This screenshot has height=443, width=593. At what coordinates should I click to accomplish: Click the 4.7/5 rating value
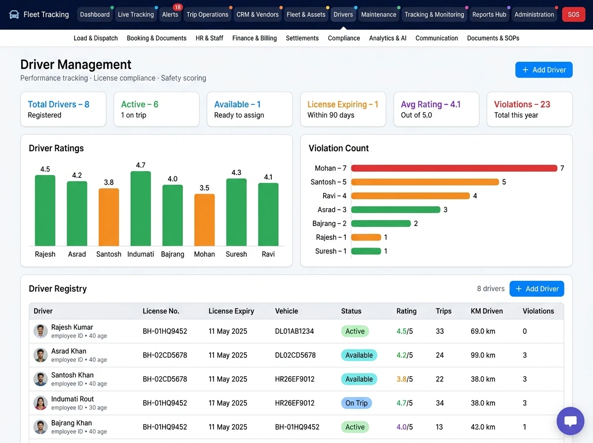405,403
